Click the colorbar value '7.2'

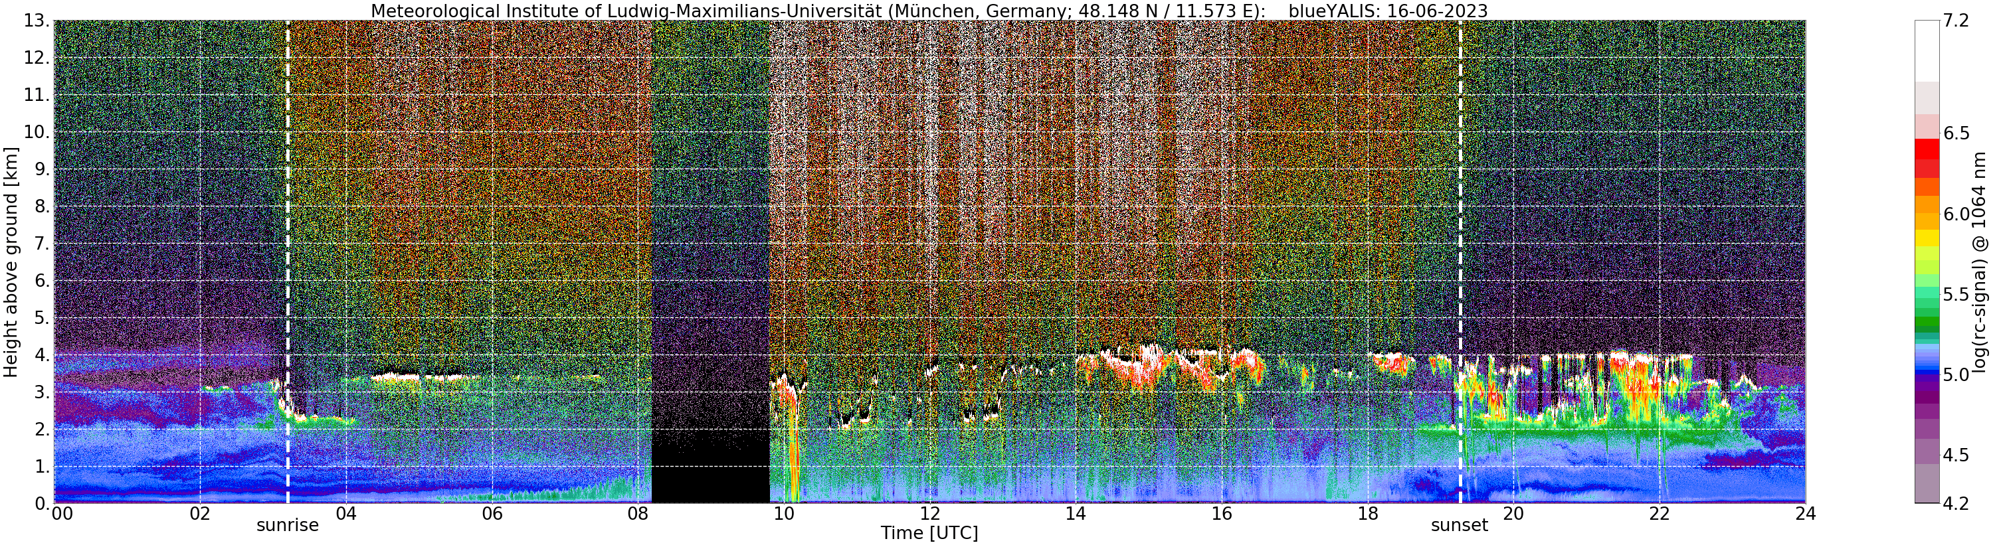[1956, 21]
